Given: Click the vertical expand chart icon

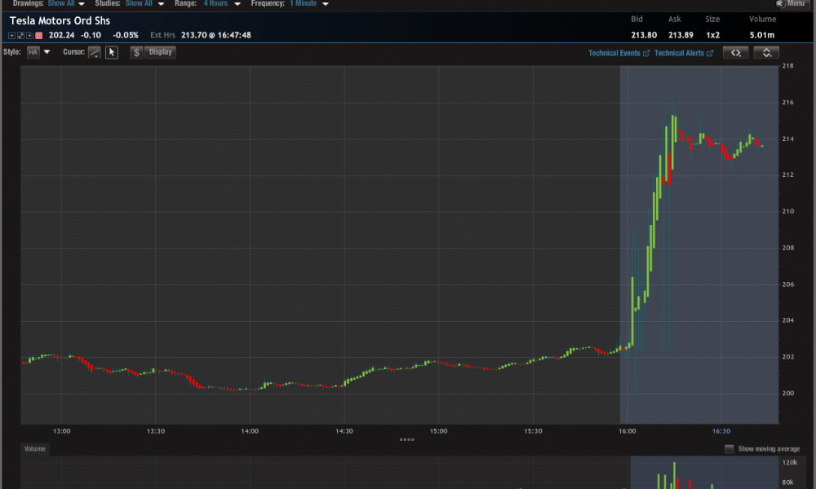Looking at the screenshot, I should pyautogui.click(x=766, y=52).
